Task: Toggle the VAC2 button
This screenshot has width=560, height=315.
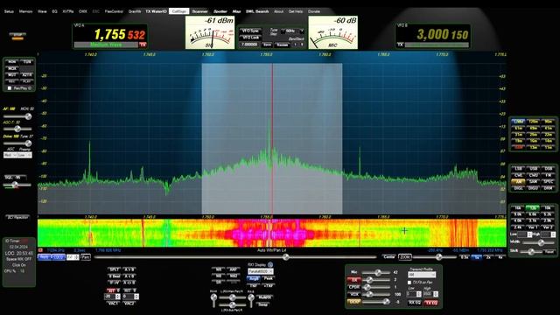Action: (129, 304)
